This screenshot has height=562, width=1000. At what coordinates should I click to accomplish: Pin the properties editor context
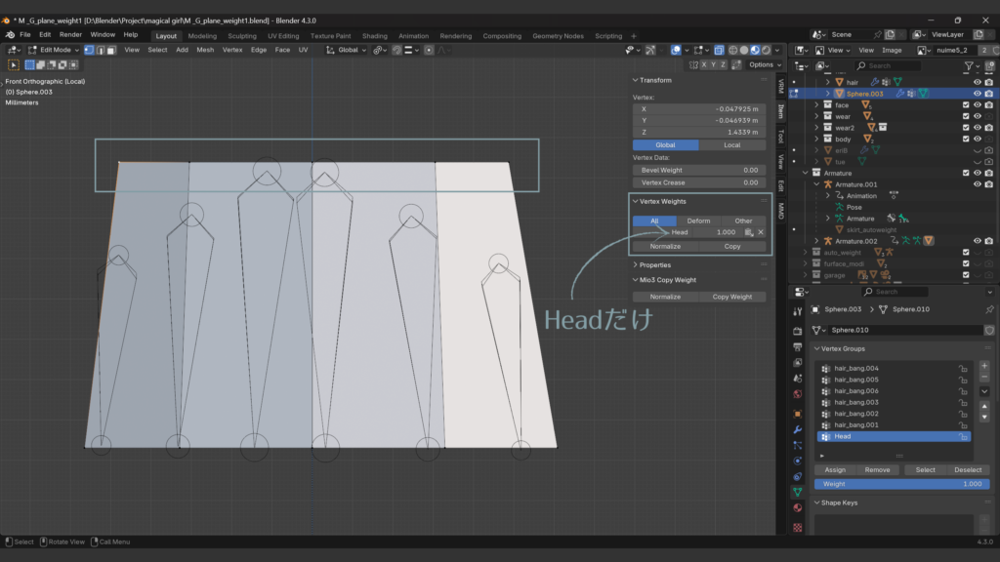pos(989,309)
